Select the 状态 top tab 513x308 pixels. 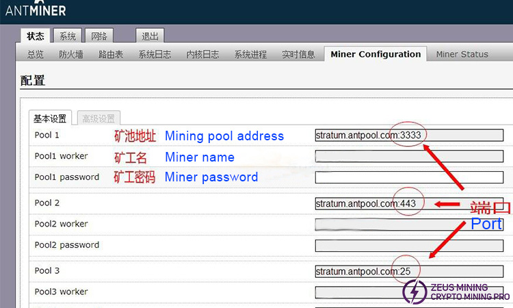(36, 36)
